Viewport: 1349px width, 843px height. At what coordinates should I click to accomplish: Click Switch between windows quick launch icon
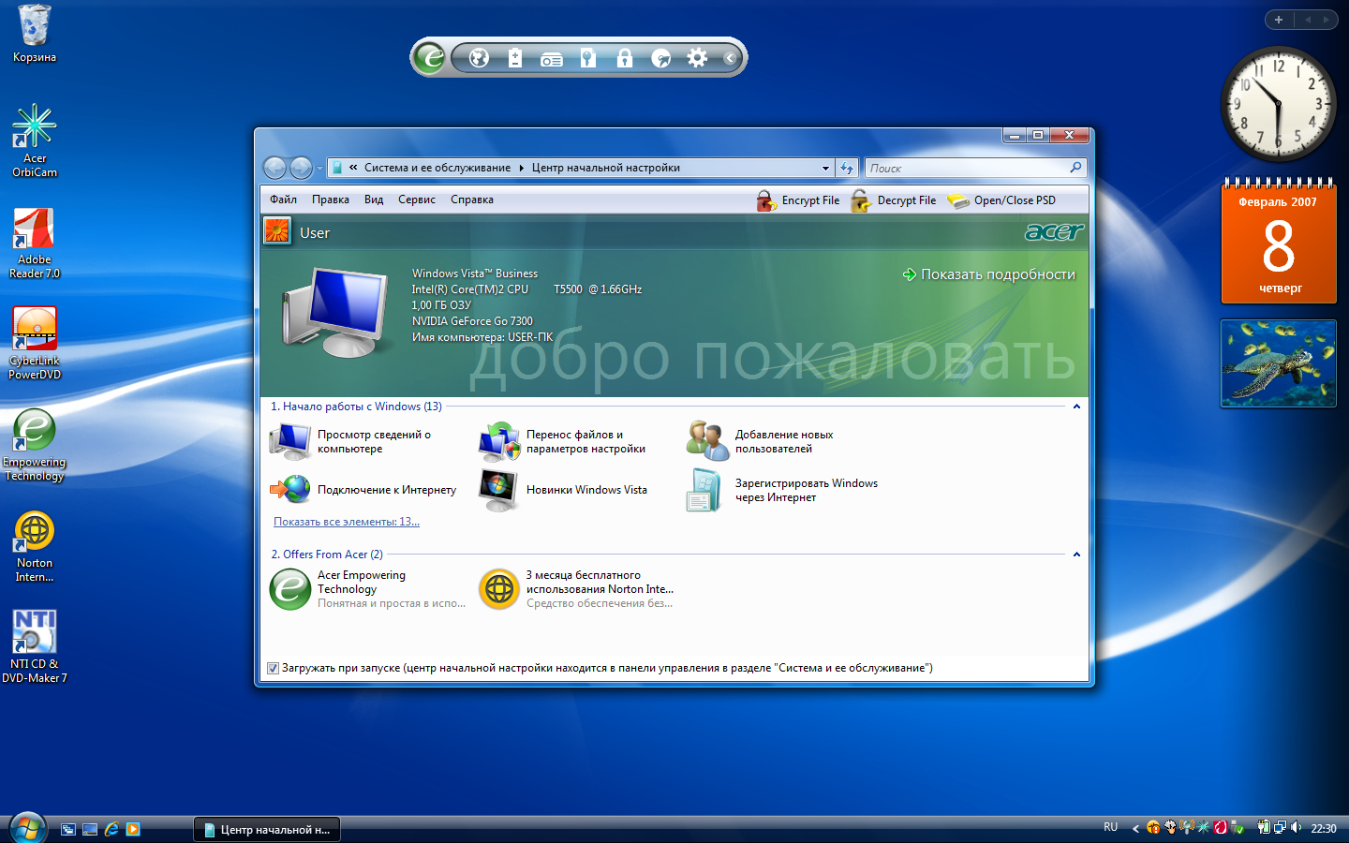pyautogui.click(x=68, y=829)
